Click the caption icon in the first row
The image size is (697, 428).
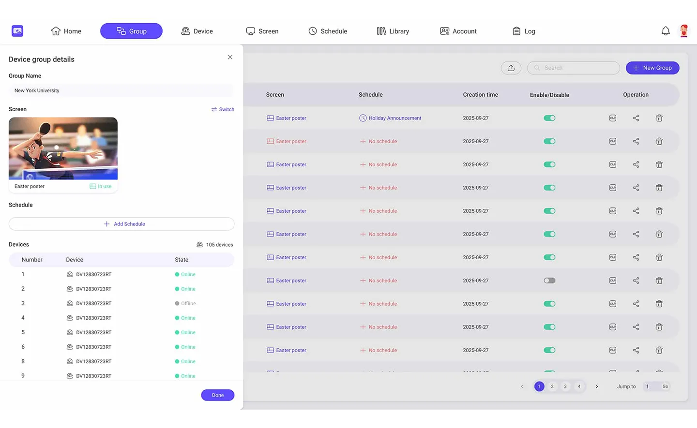click(612, 118)
